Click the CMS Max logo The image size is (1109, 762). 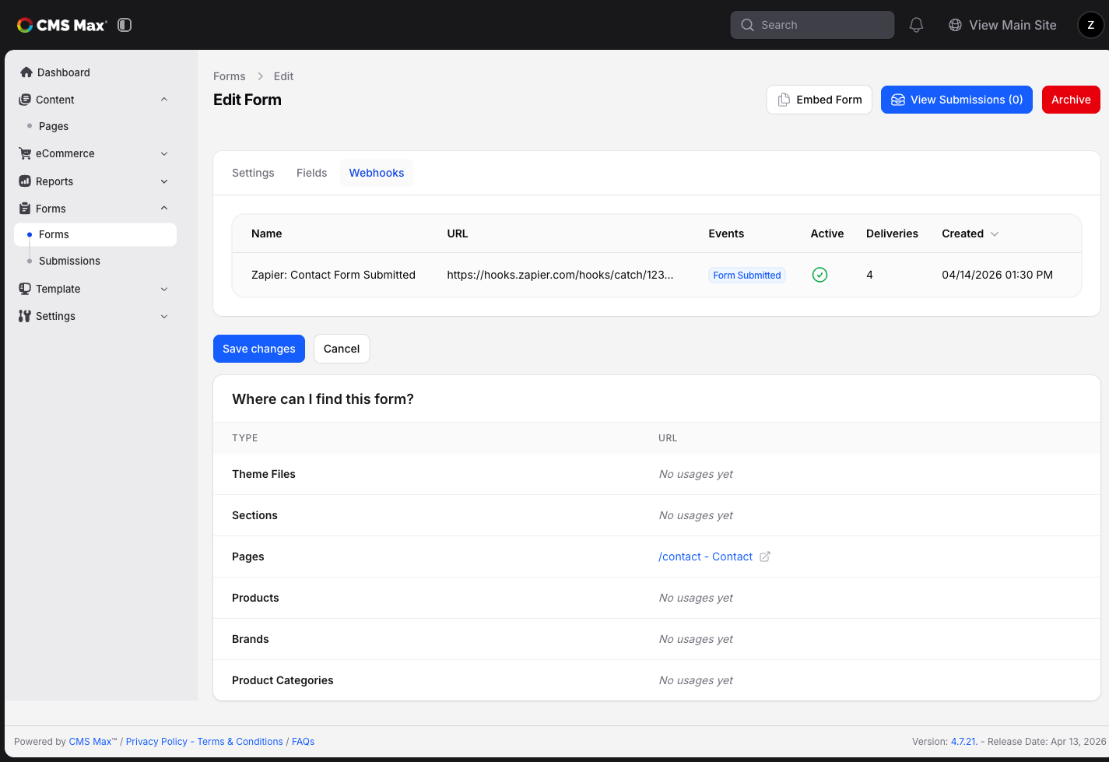[x=61, y=25]
